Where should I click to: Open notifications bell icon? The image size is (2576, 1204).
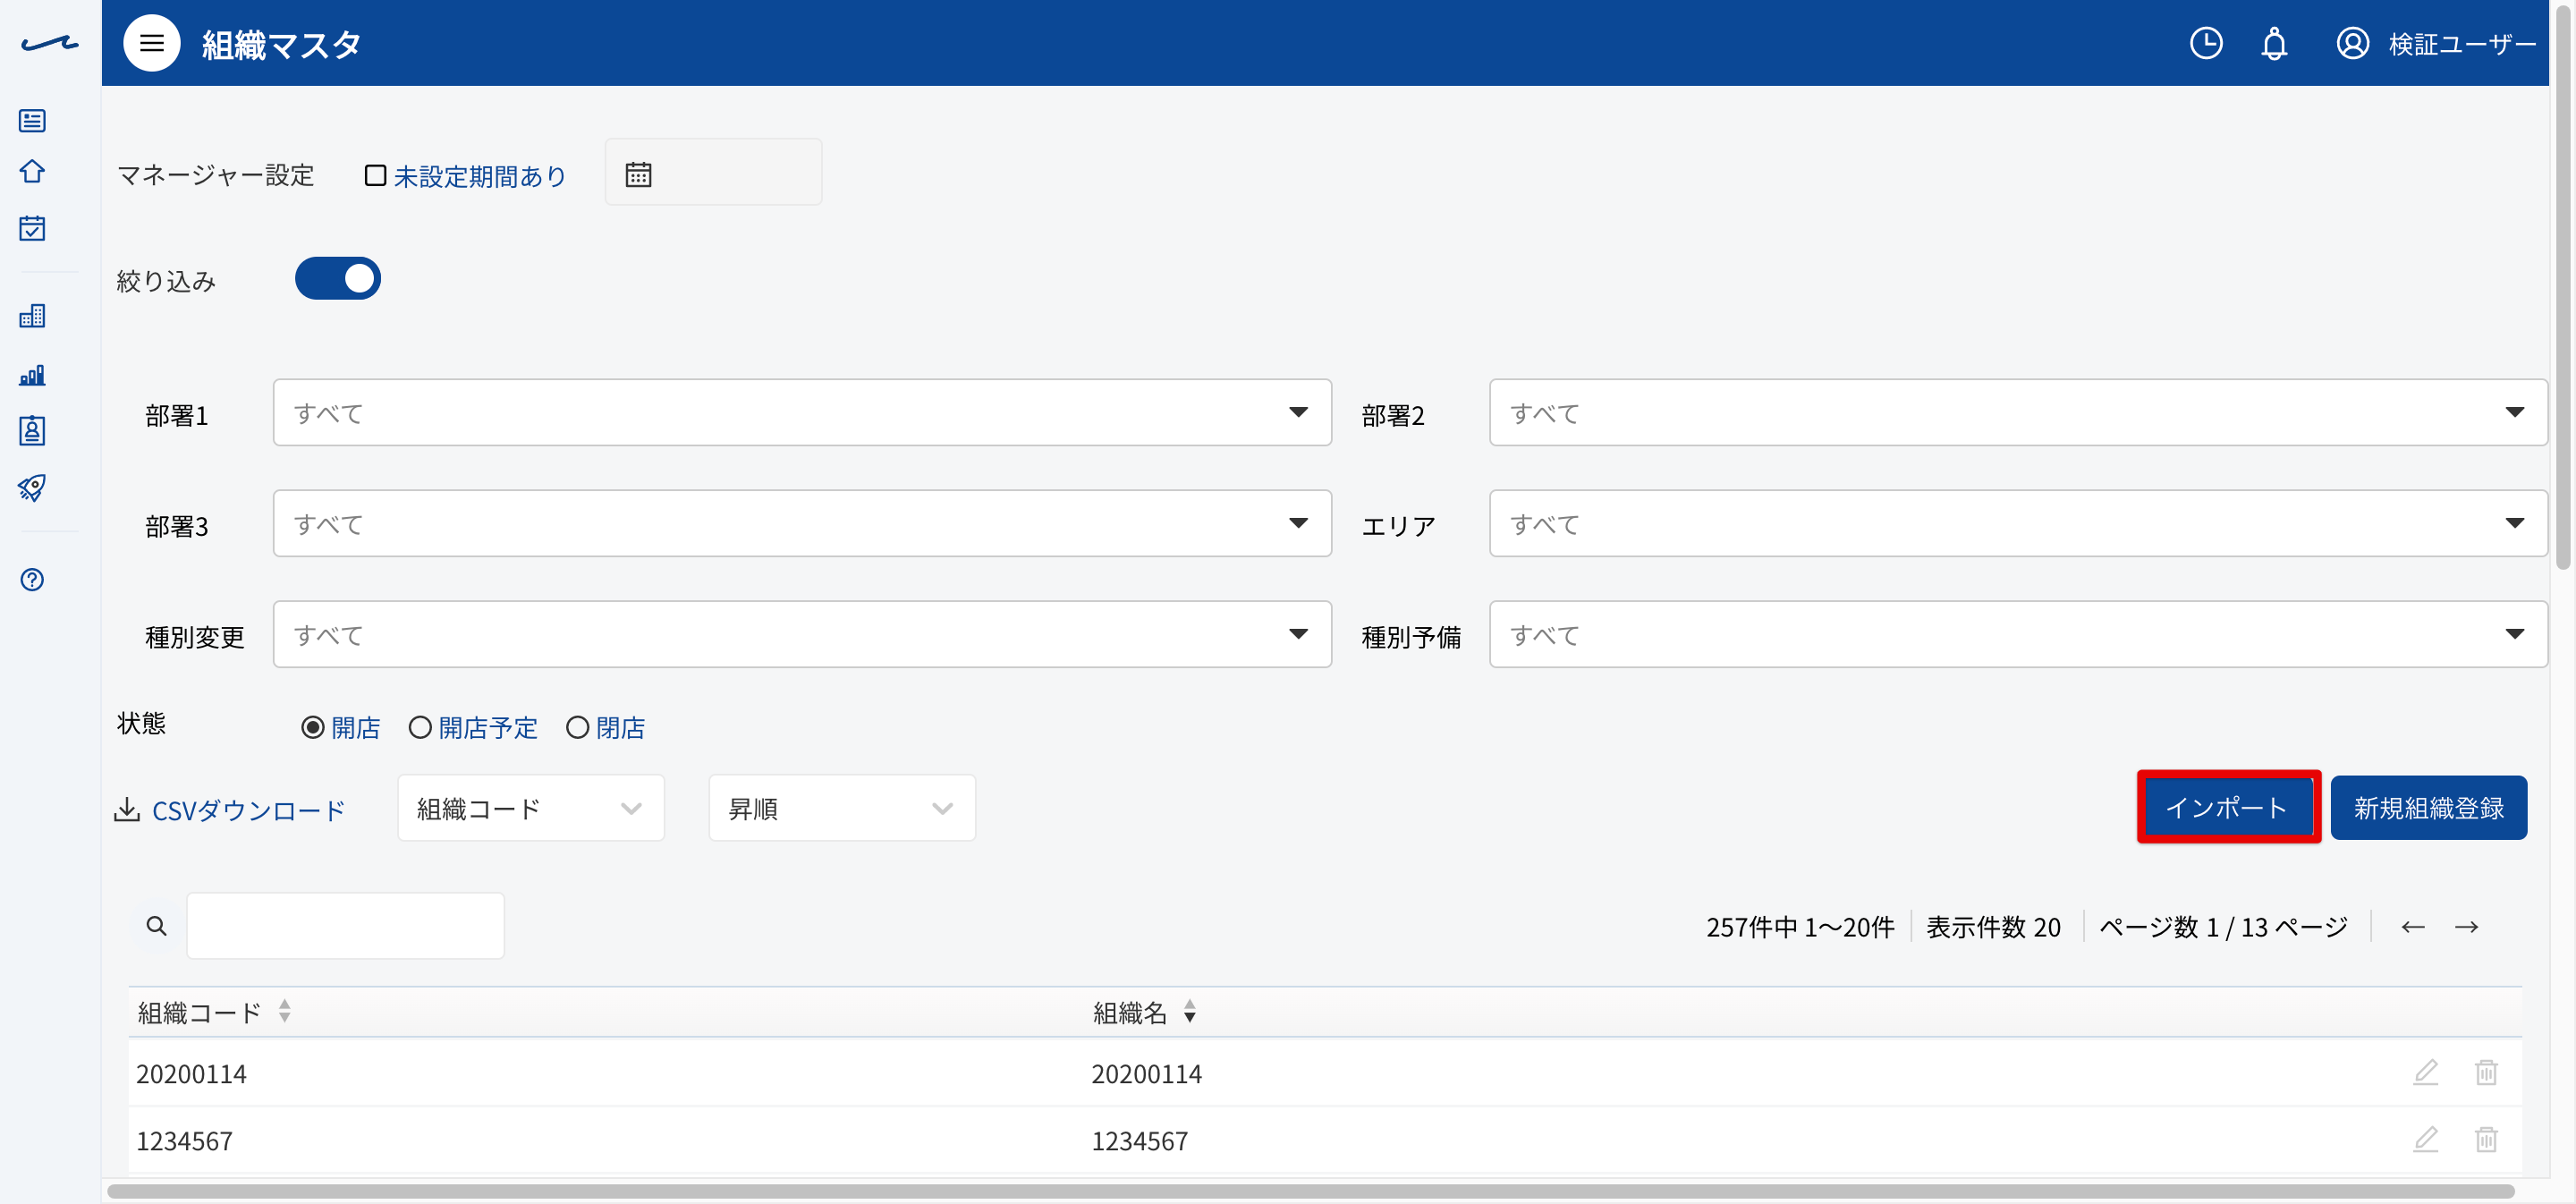coord(2274,43)
